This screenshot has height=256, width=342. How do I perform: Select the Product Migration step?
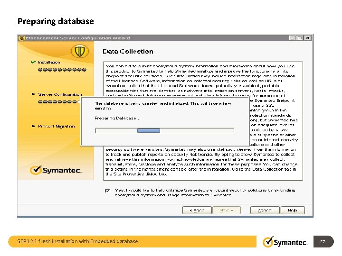click(x=56, y=126)
